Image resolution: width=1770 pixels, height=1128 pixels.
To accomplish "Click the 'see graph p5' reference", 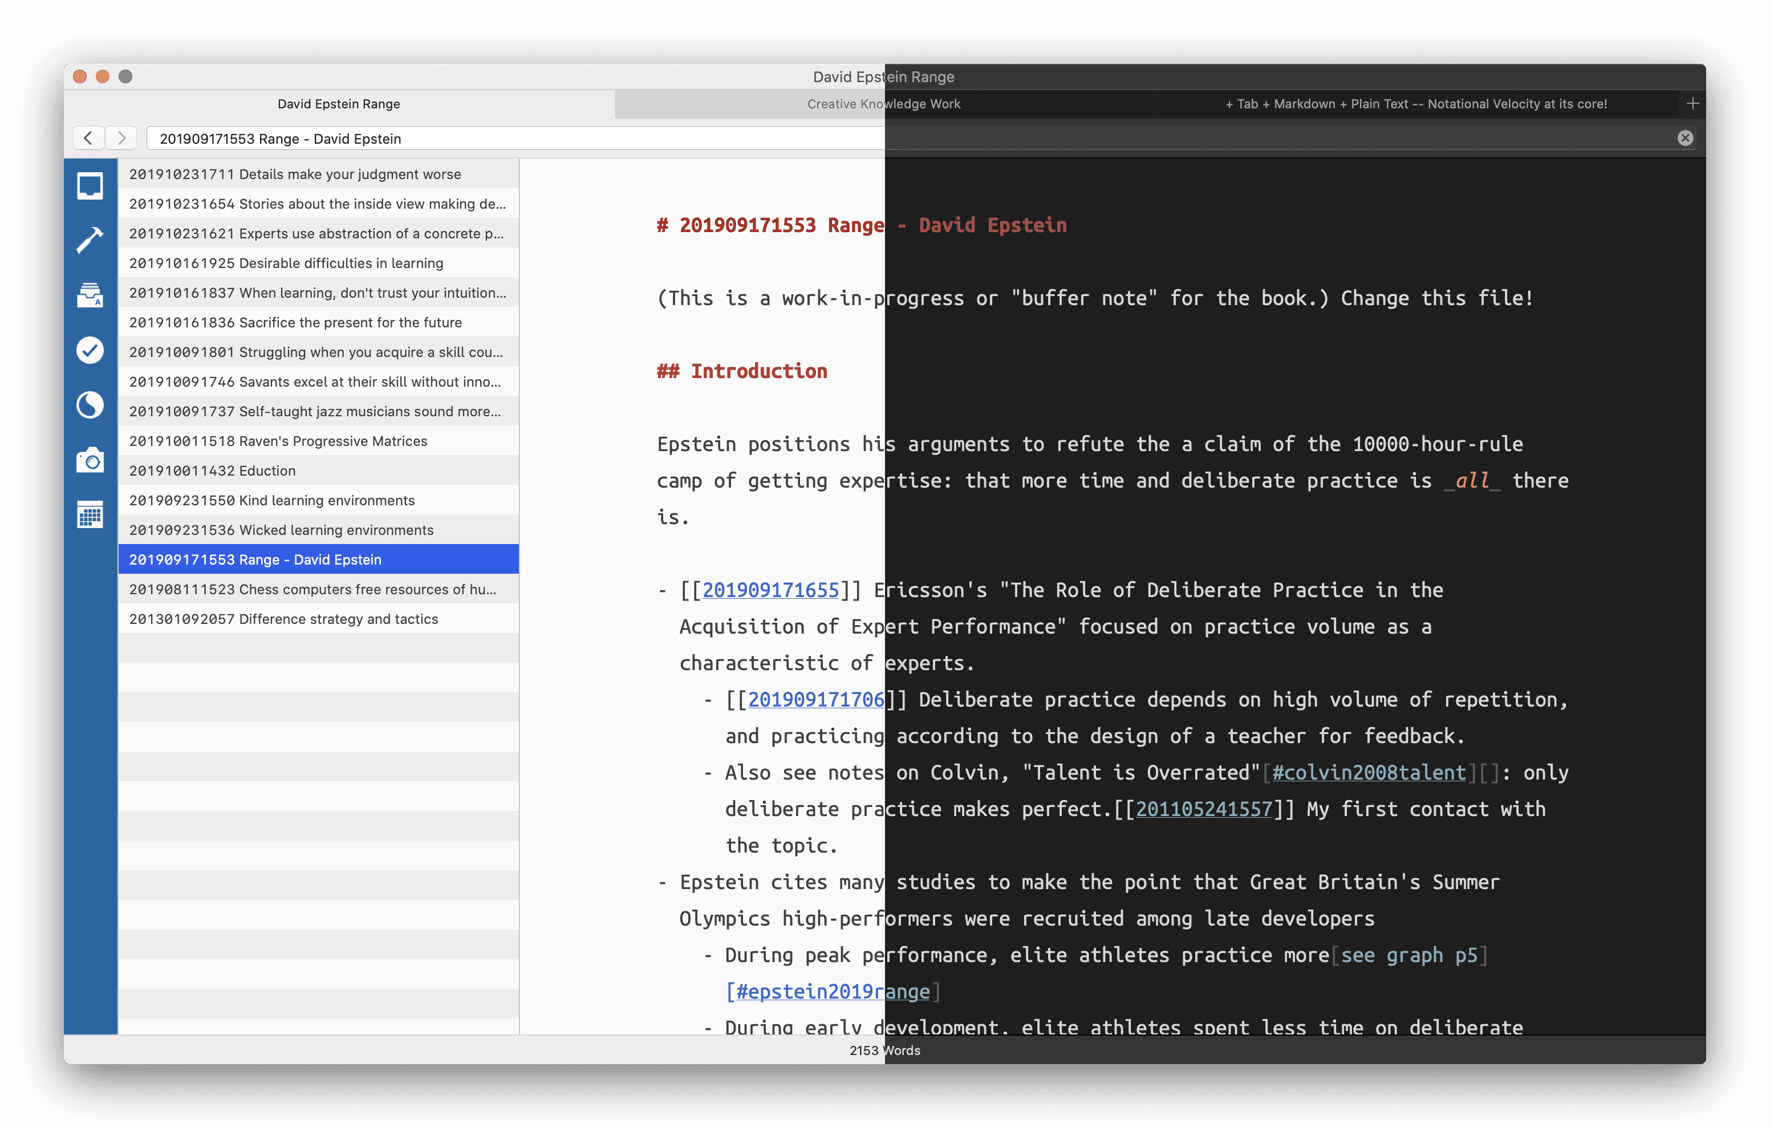I will 1409,955.
